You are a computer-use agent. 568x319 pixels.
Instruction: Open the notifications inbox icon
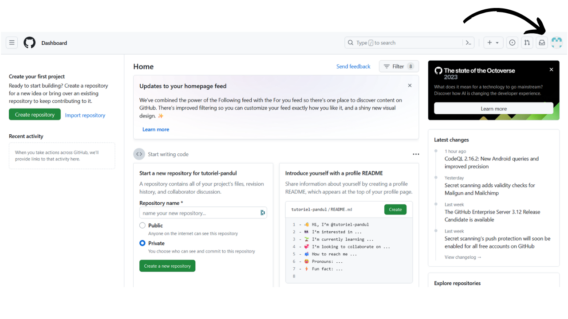pyautogui.click(x=541, y=43)
